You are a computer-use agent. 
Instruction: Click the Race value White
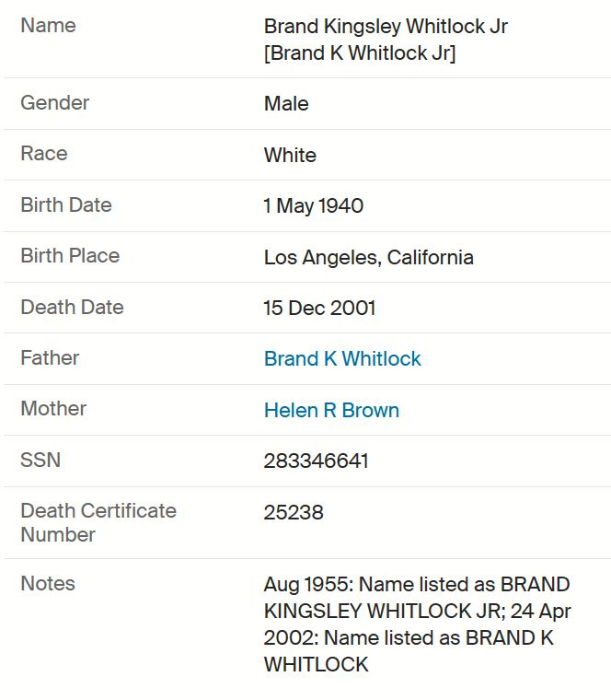pyautogui.click(x=290, y=156)
